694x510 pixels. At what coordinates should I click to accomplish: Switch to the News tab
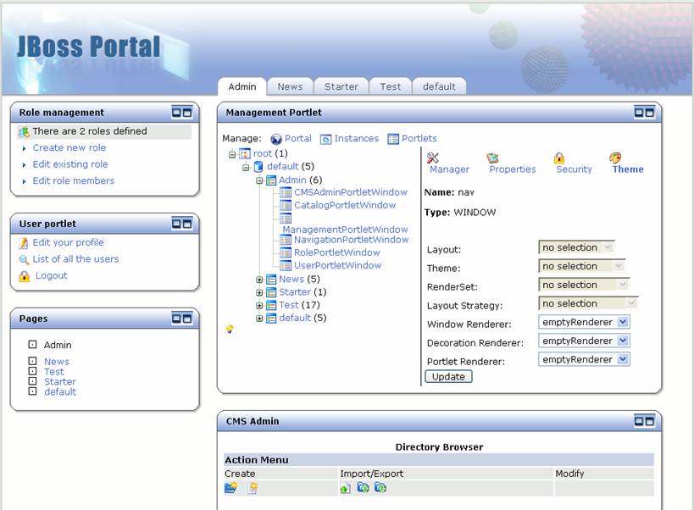tap(290, 86)
